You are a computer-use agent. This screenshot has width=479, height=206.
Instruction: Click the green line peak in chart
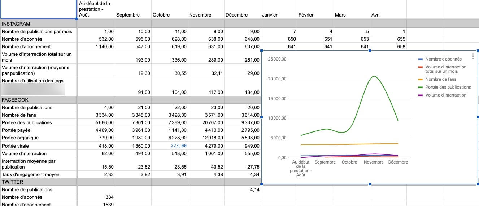pyautogui.click(x=374, y=76)
